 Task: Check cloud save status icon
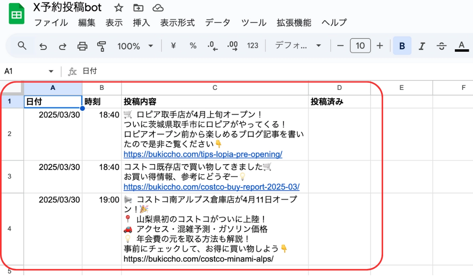pyautogui.click(x=158, y=8)
